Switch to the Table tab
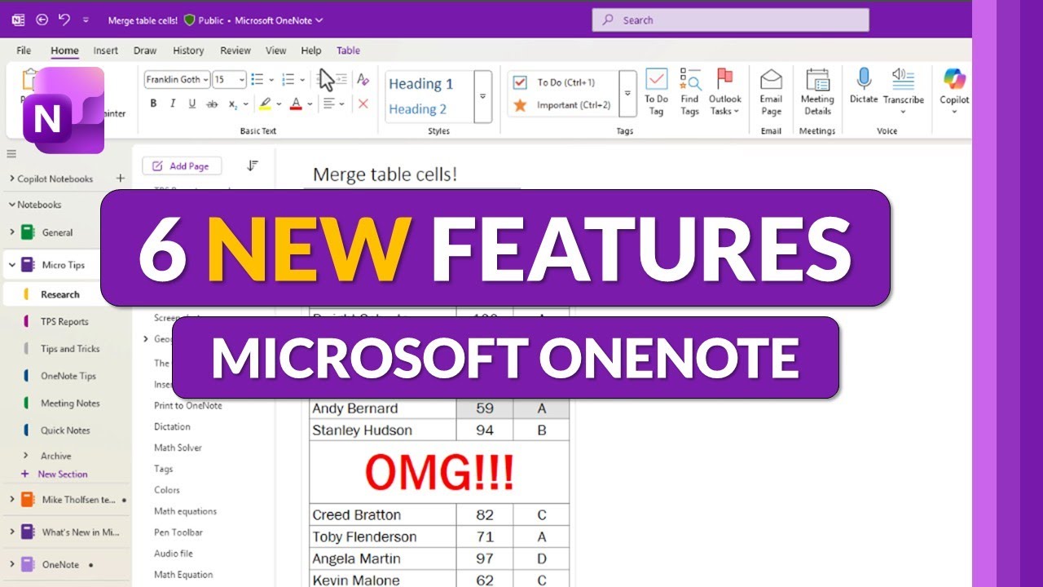The image size is (1043, 587). [x=348, y=51]
